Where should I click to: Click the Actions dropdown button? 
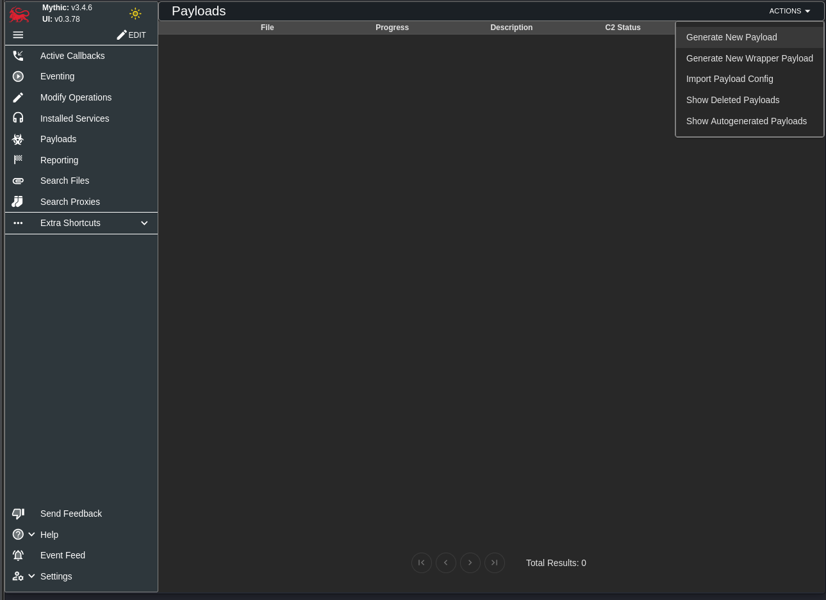(789, 11)
